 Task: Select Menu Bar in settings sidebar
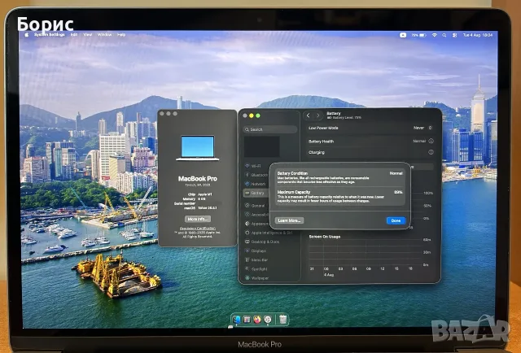(x=258, y=260)
